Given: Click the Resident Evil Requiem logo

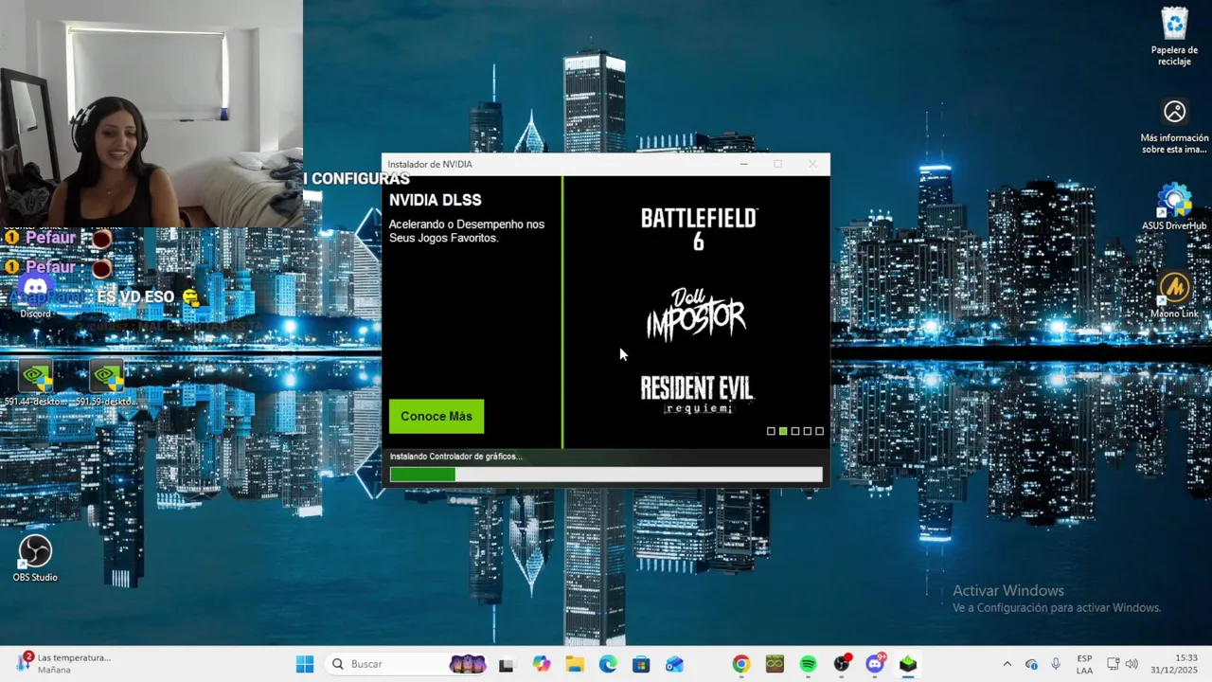Looking at the screenshot, I should 697,394.
